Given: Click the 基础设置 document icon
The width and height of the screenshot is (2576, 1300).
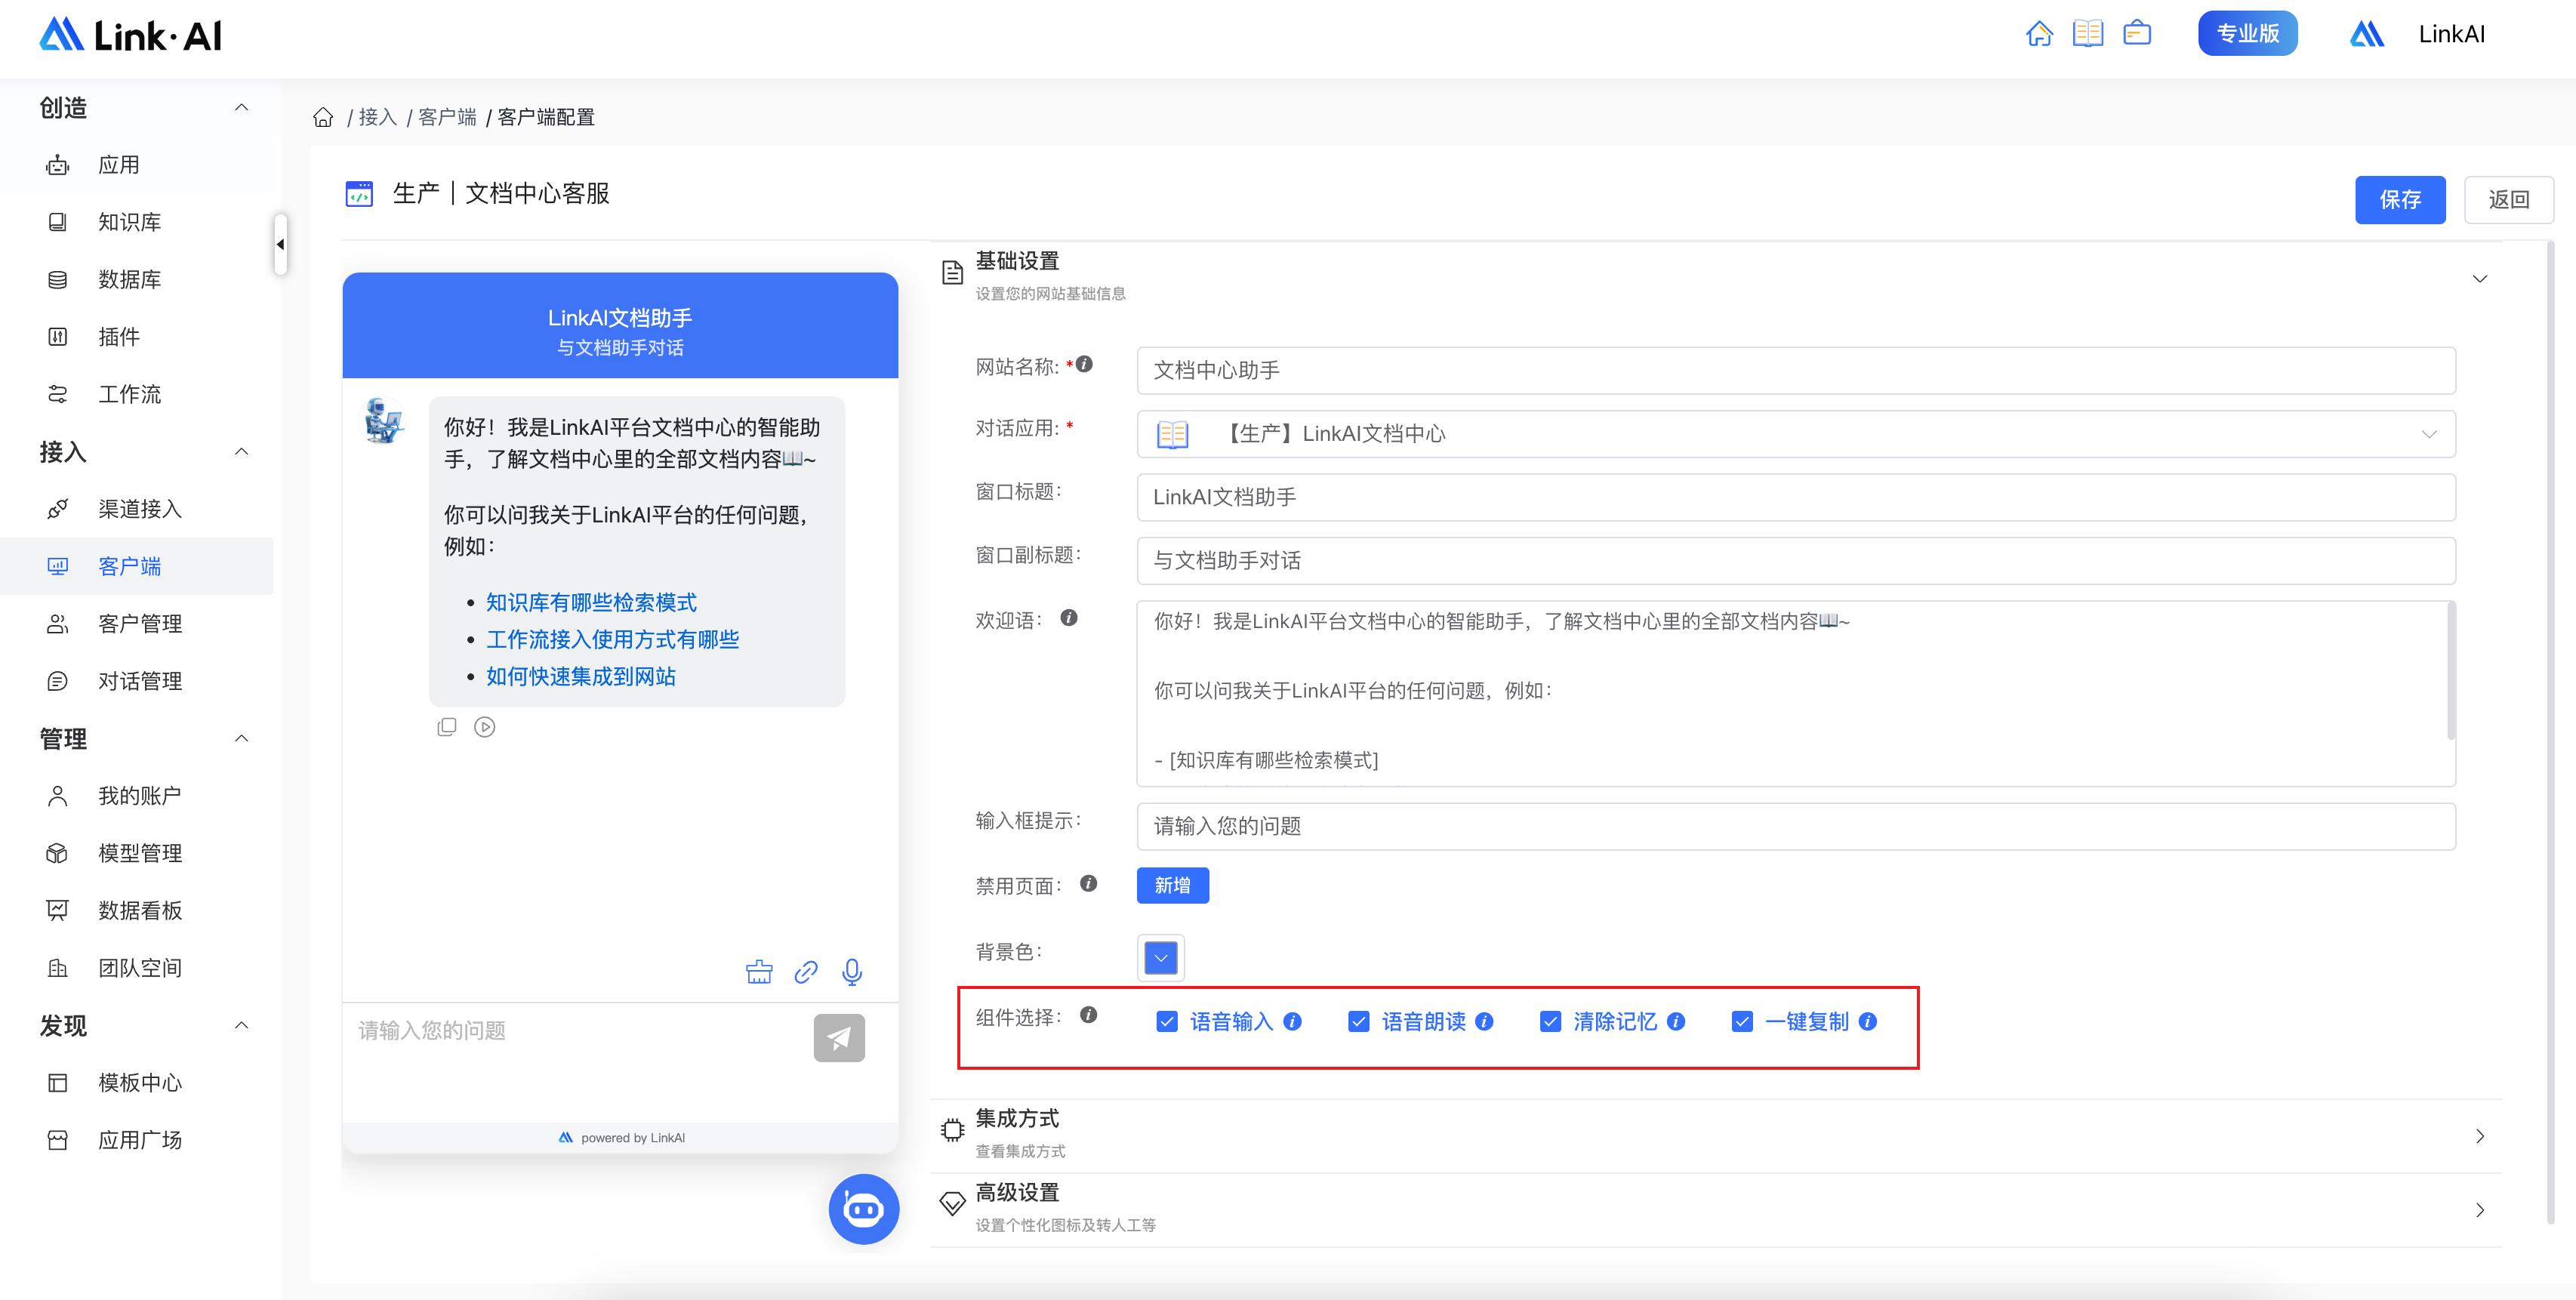Looking at the screenshot, I should tap(952, 272).
